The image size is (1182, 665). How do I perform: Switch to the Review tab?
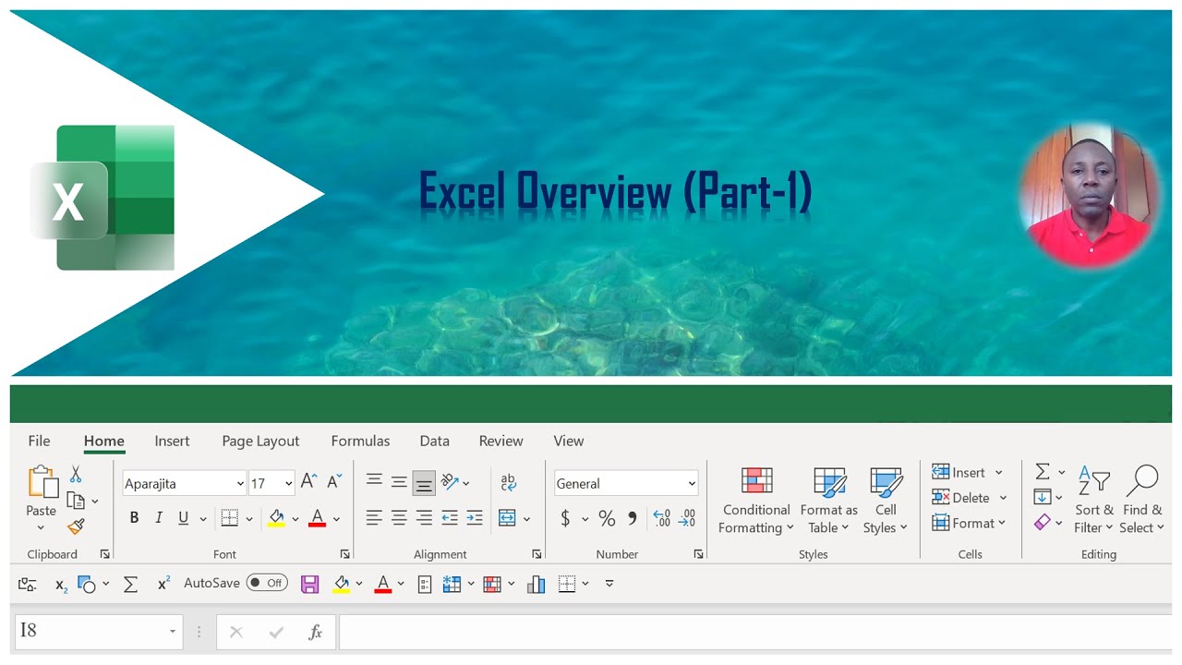pyautogui.click(x=501, y=441)
